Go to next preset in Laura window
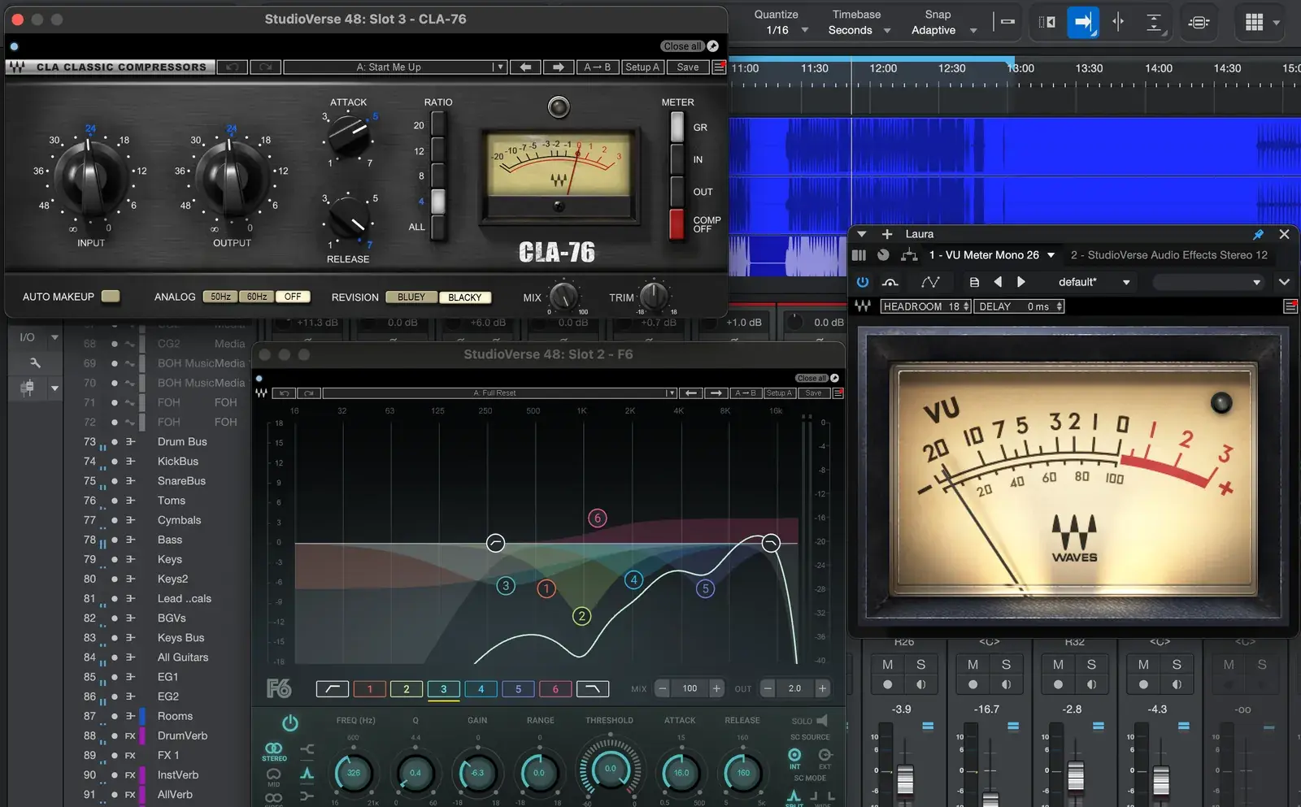 (1021, 282)
